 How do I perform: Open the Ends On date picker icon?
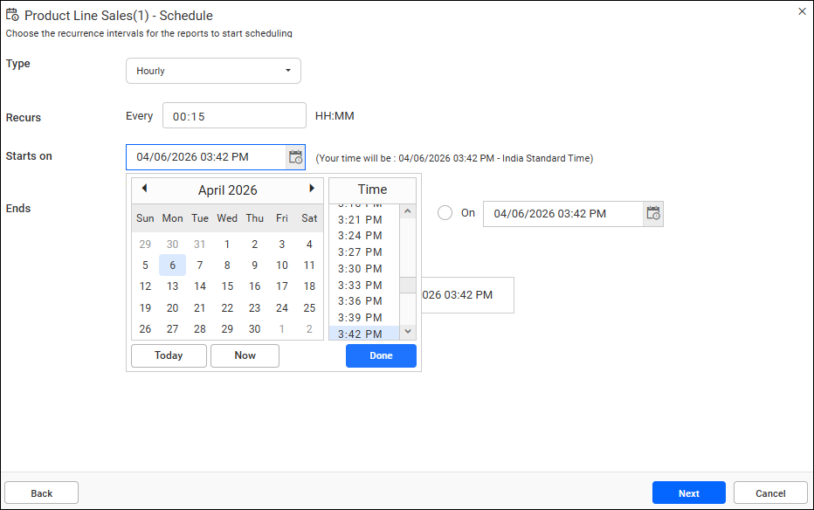pos(652,213)
